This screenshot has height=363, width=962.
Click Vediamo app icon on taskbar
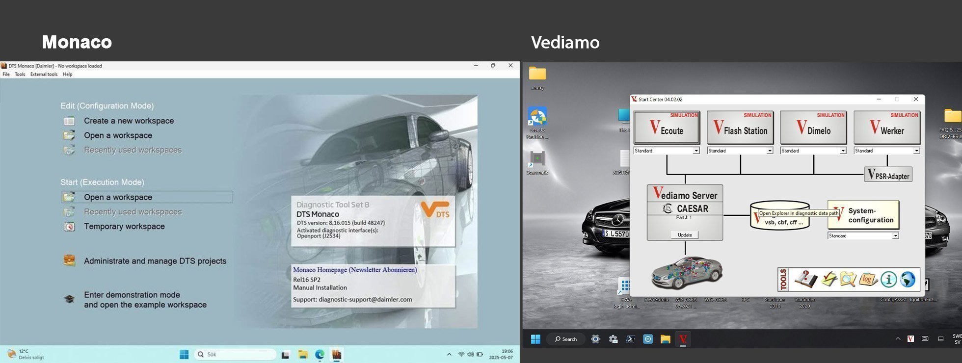(683, 339)
